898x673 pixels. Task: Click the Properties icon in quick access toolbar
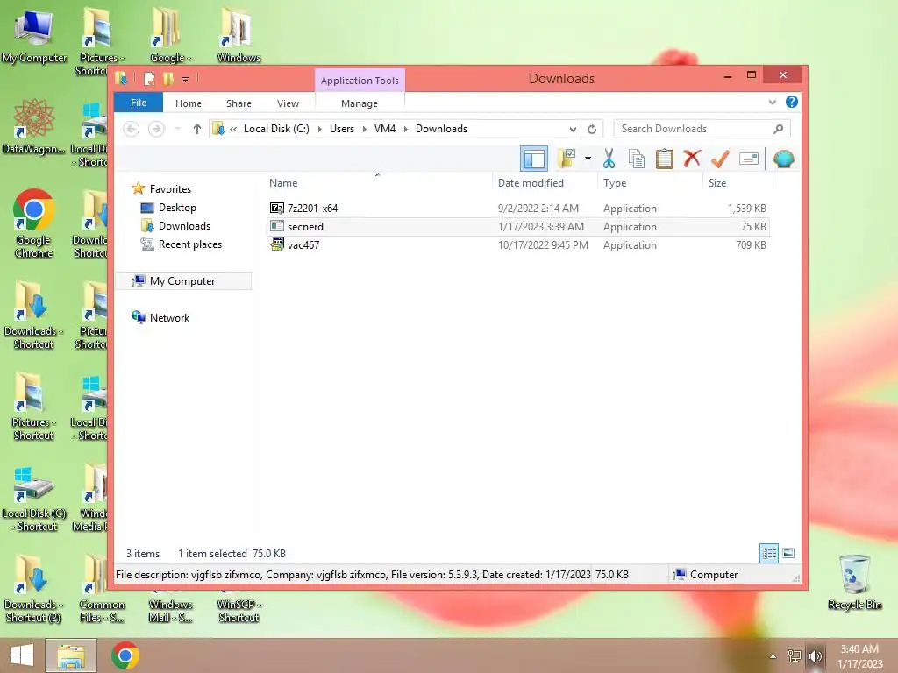click(x=149, y=78)
